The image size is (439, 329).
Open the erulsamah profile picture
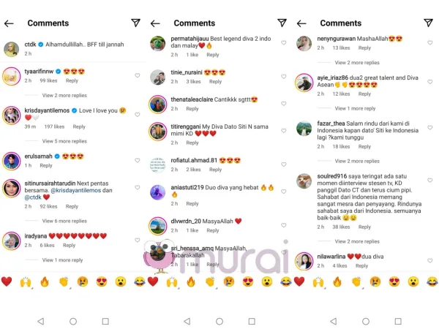click(x=12, y=161)
